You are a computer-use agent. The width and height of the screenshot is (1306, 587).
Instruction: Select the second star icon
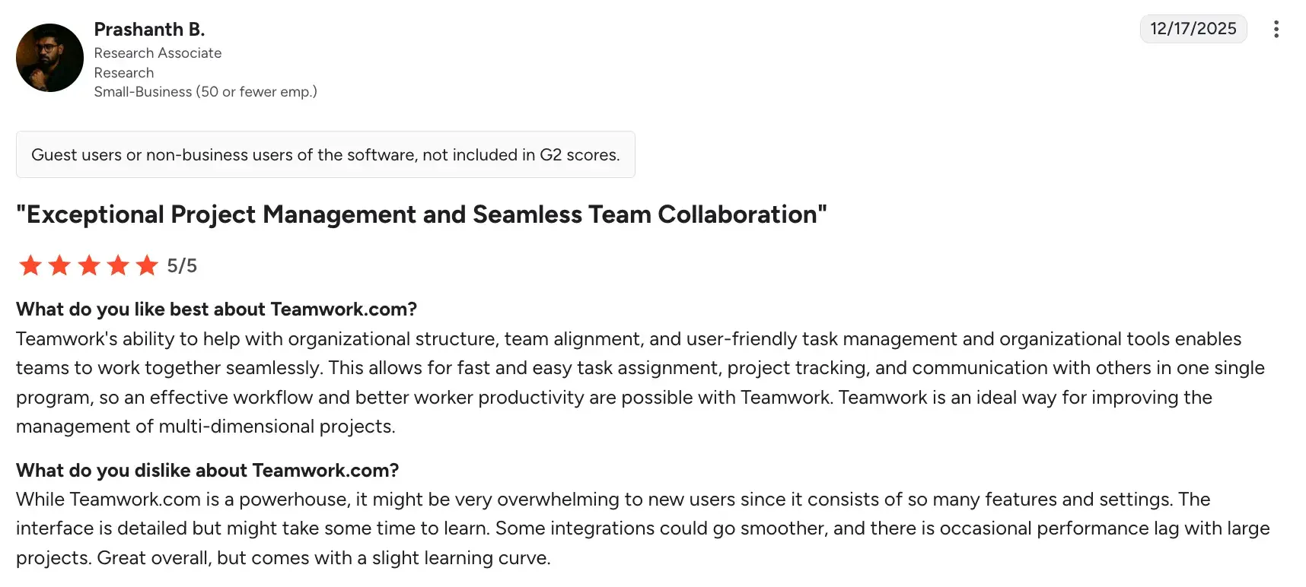click(59, 265)
